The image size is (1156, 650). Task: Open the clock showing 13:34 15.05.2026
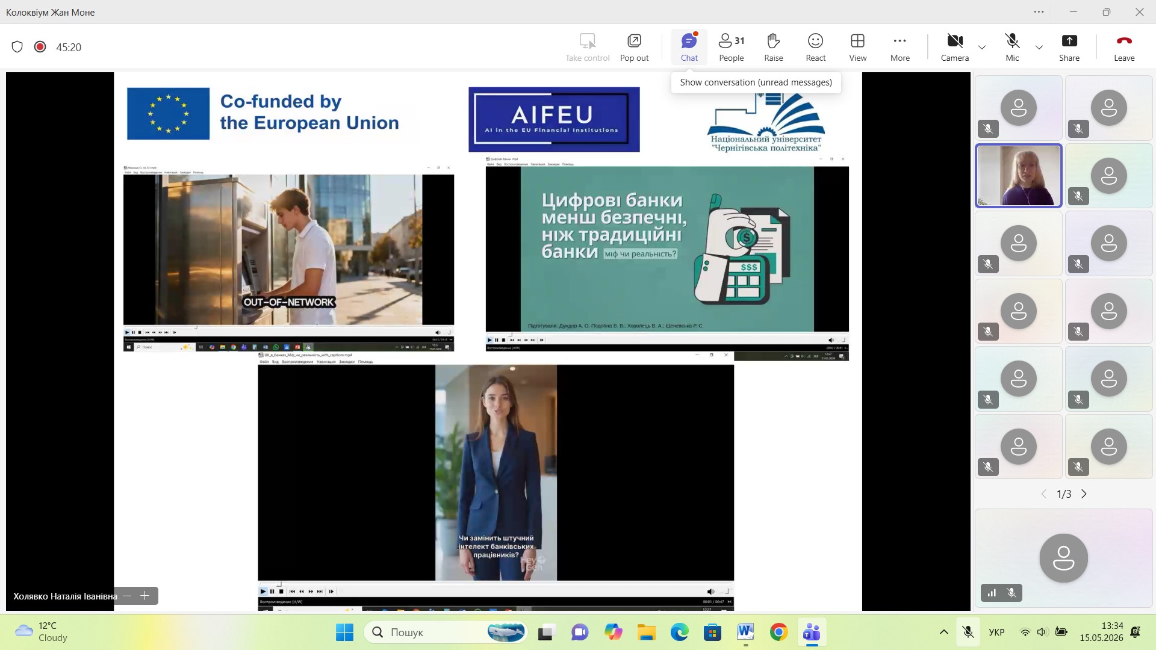coord(1101,632)
